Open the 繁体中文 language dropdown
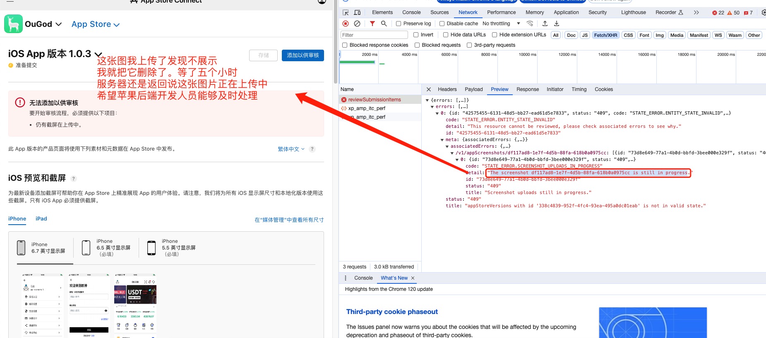The height and width of the screenshot is (338, 766). click(x=291, y=149)
